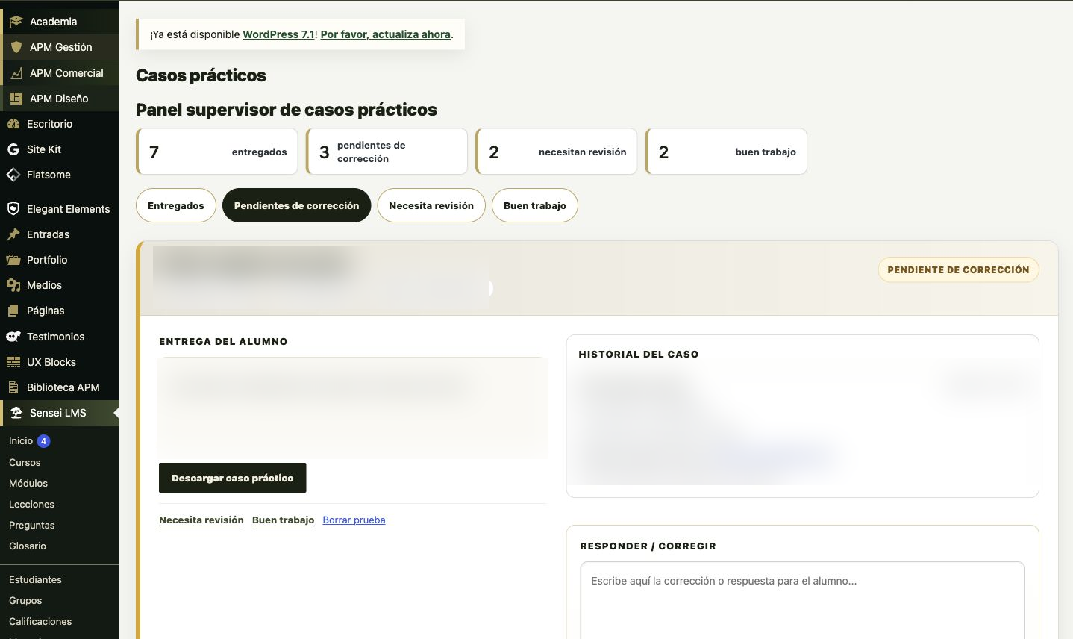Focus the correction response text area
The width and height of the screenshot is (1073, 639).
(802, 600)
